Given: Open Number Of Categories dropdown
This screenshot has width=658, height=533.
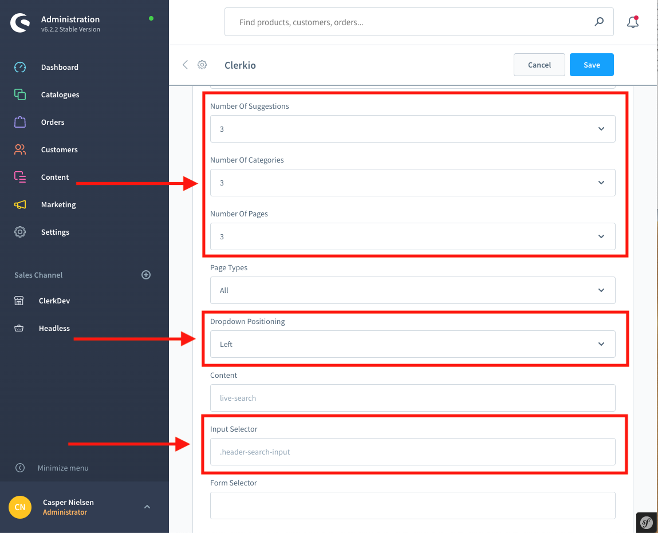Looking at the screenshot, I should point(412,183).
